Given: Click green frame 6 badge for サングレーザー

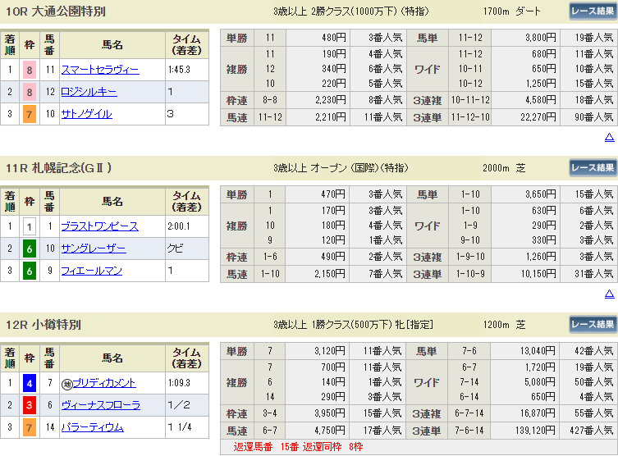Looking at the screenshot, I should tap(30, 249).
